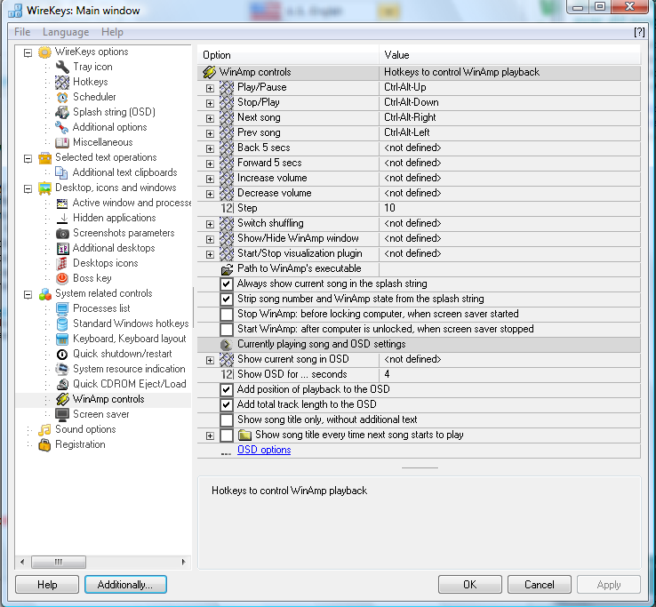The width and height of the screenshot is (656, 607).
Task: Click the Cancel button
Action: tap(540, 585)
